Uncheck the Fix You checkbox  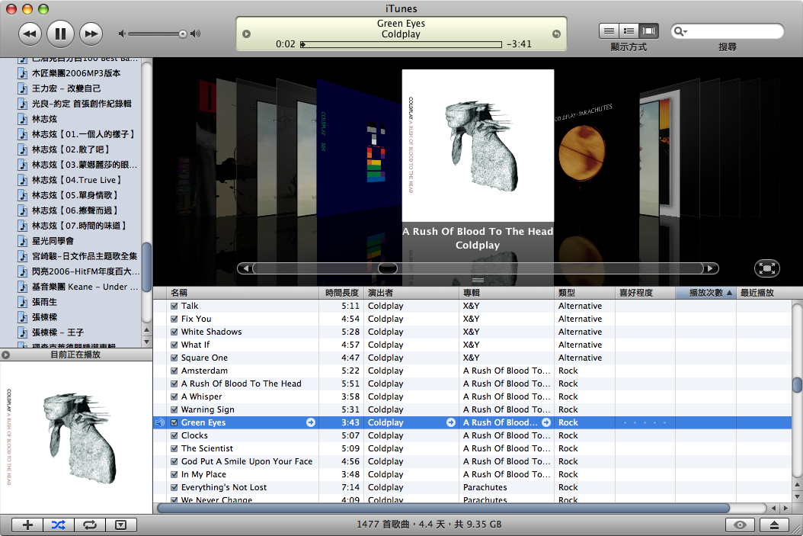click(x=174, y=319)
